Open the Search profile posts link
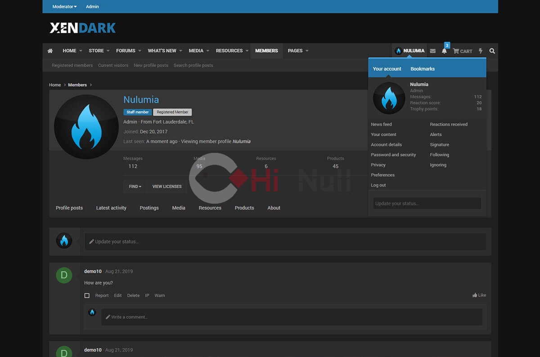540x357 pixels. click(x=193, y=65)
